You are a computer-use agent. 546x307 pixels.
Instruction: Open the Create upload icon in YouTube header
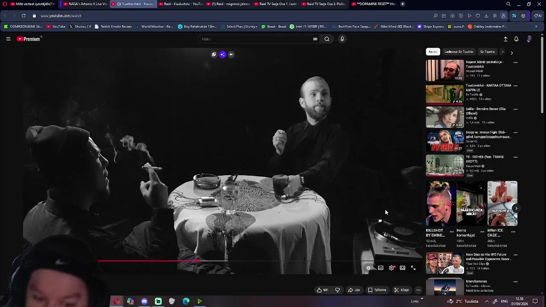coord(505,39)
